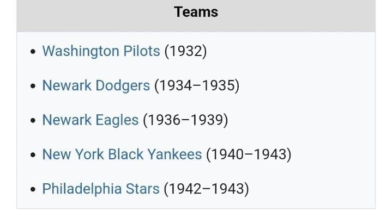392x211 pixels.
Task: Open the New York Black Yankees link
Action: [122, 154]
